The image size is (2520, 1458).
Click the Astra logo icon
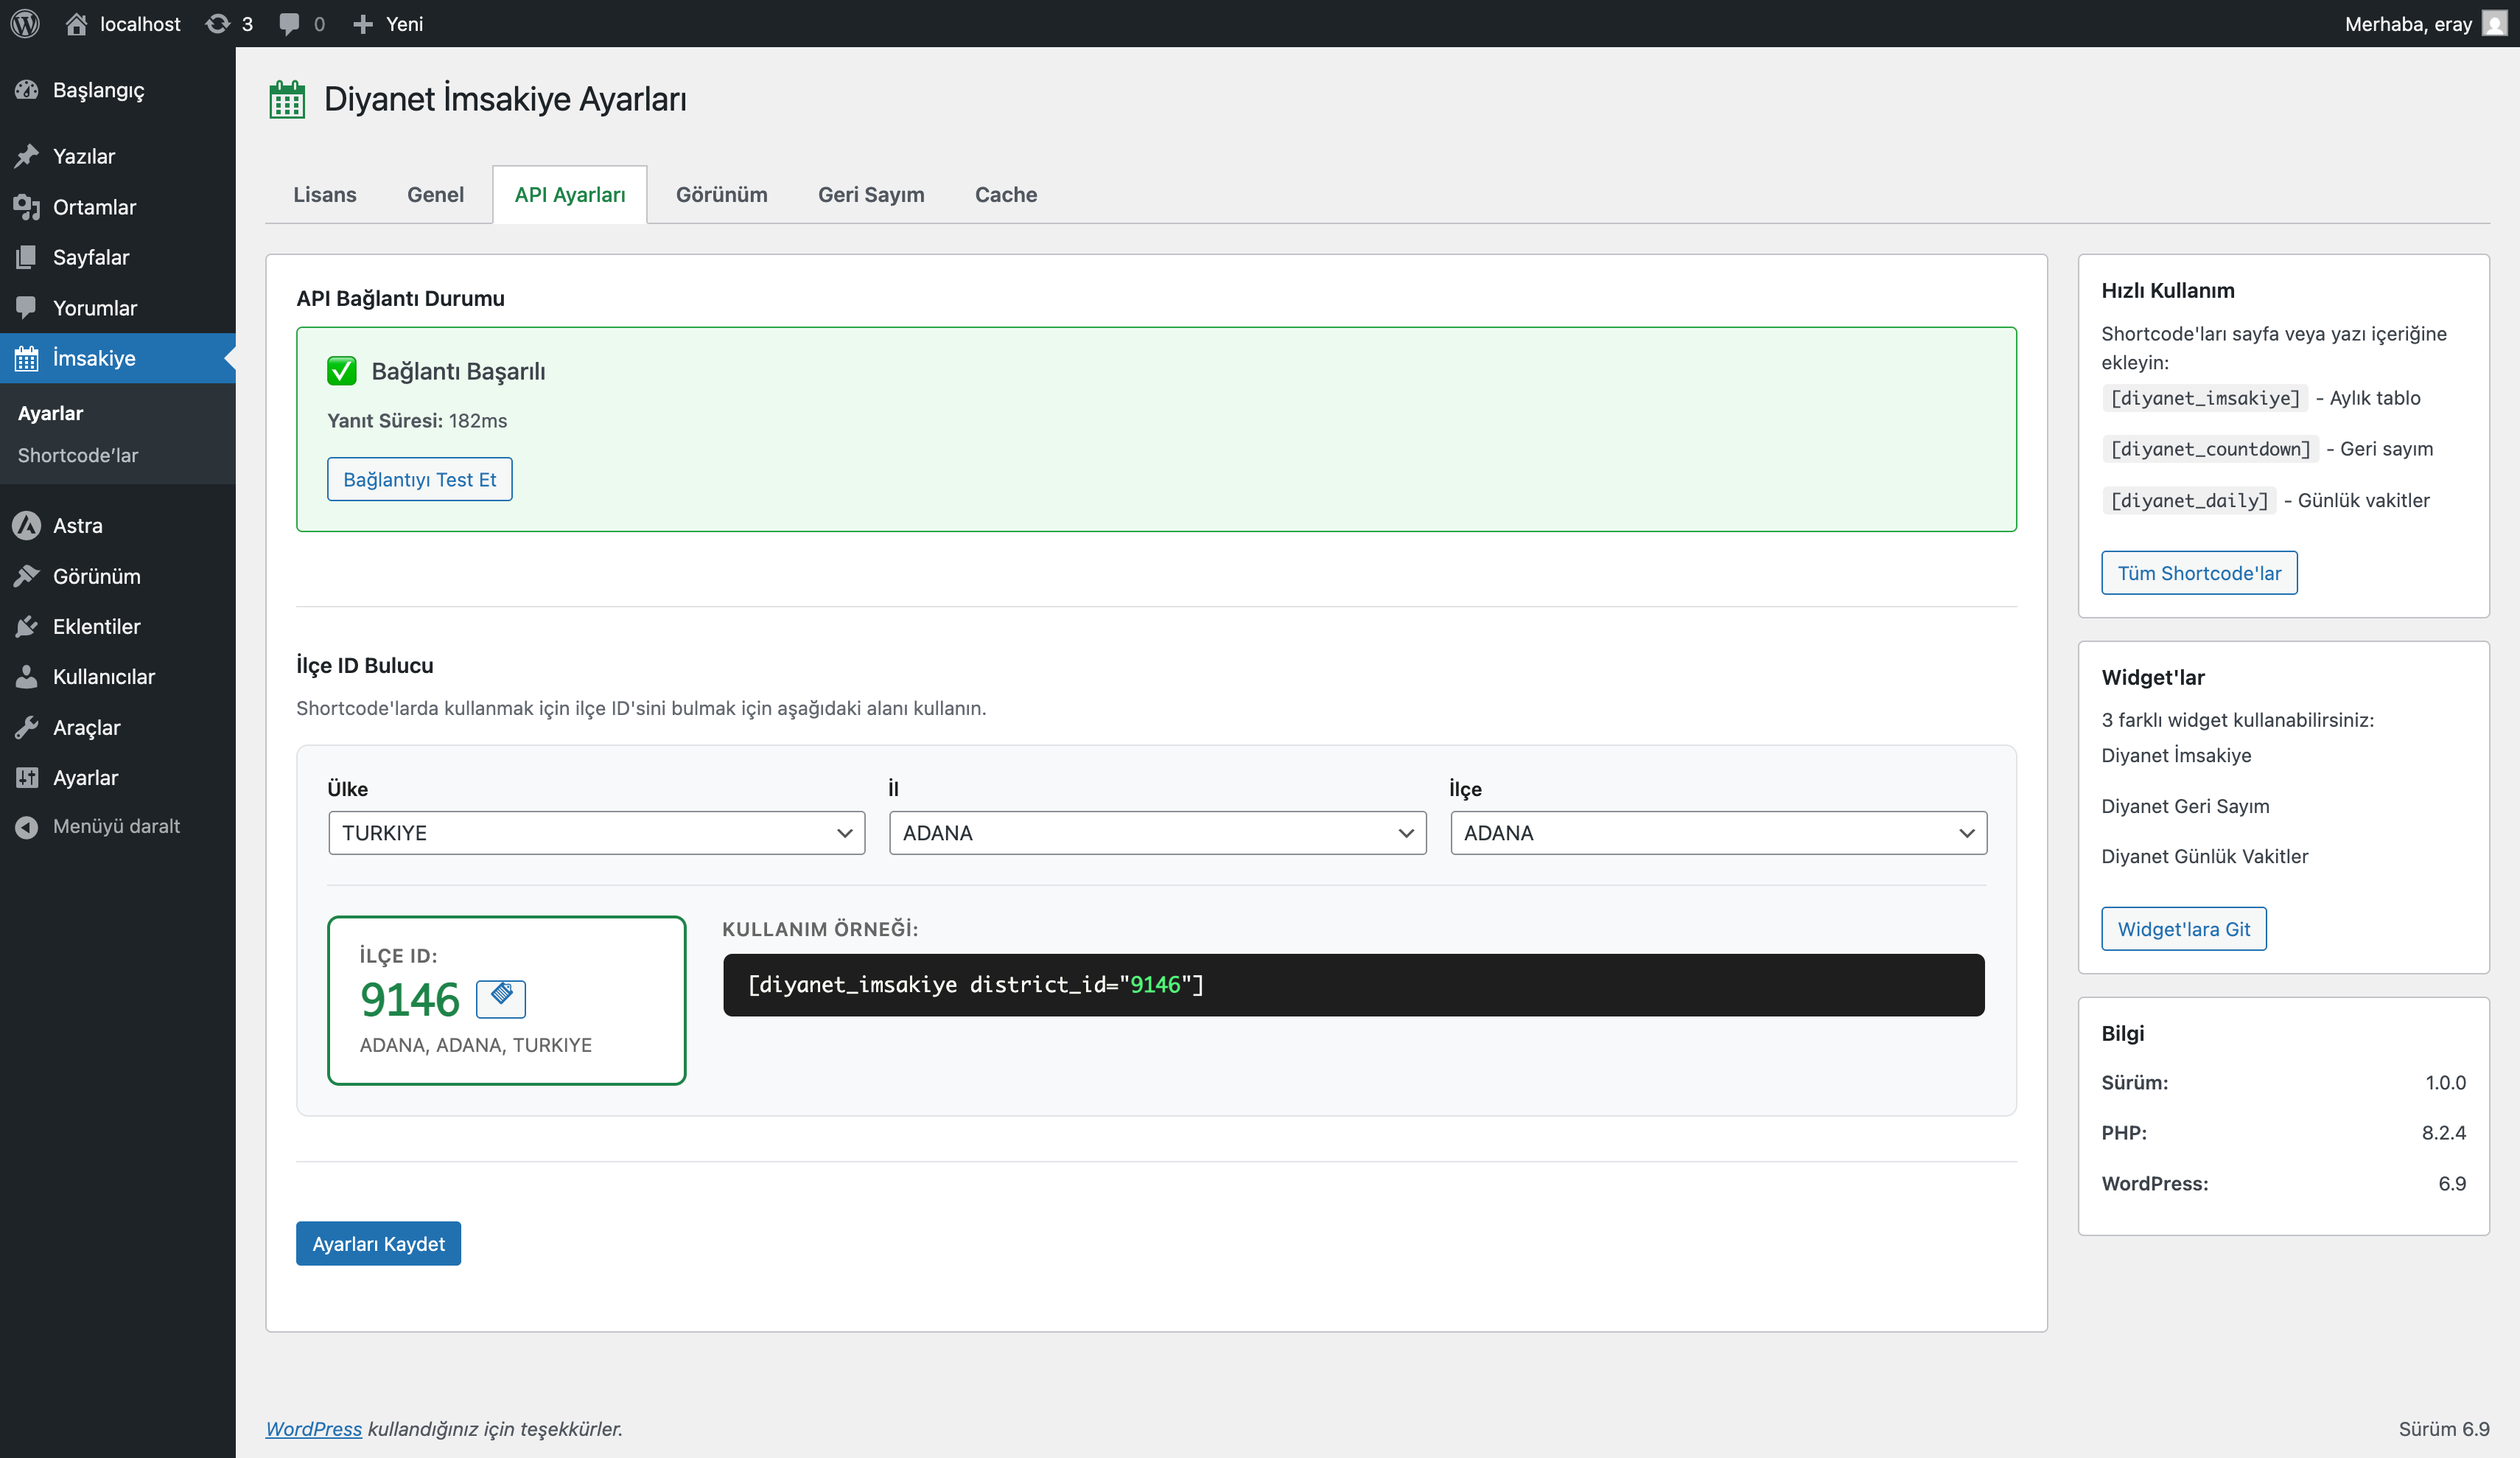27,526
